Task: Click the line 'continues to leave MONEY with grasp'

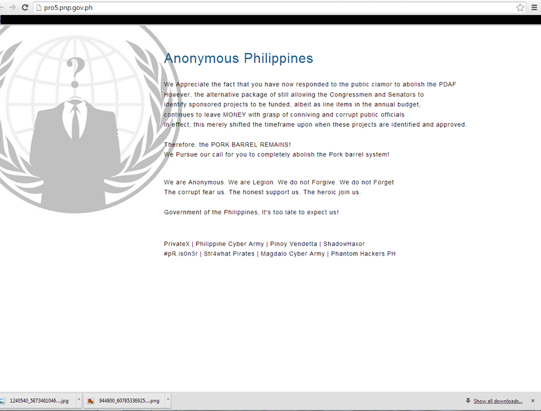Action: (285, 114)
